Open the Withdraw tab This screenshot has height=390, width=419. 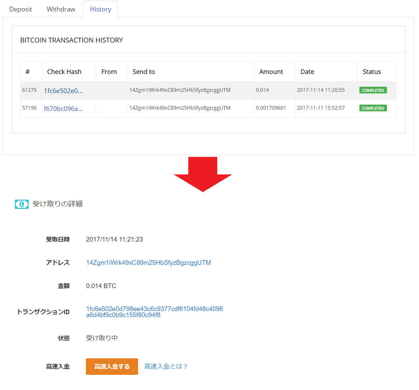(x=61, y=9)
